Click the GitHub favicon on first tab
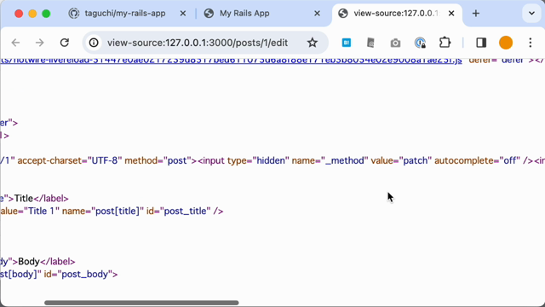This screenshot has height=307, width=545. pyautogui.click(x=74, y=14)
